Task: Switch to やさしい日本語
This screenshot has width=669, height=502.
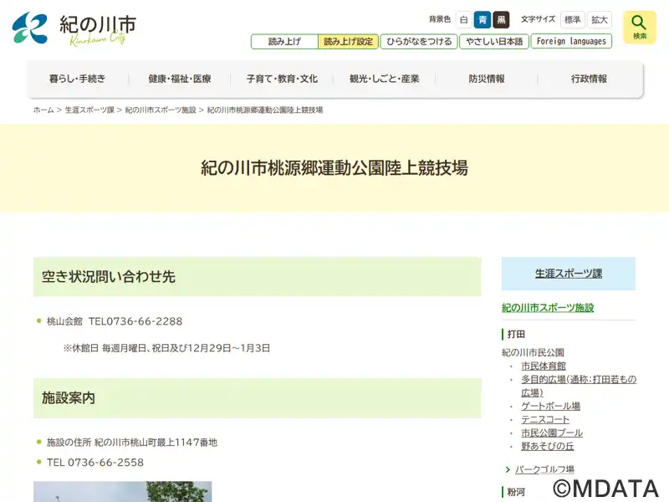Action: (x=493, y=41)
